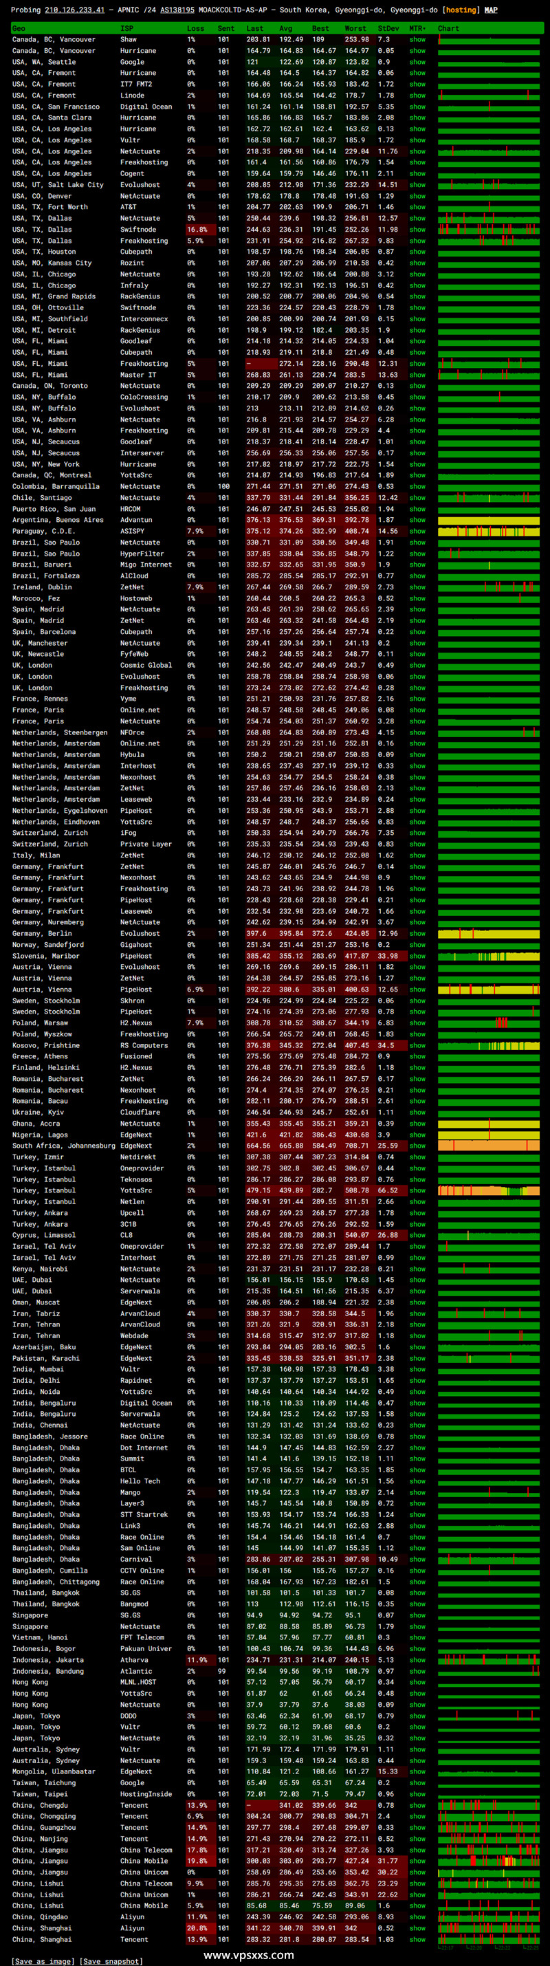Click the 'Cosmic Global' ISP name
The height and width of the screenshot is (1966, 550).
146,666
